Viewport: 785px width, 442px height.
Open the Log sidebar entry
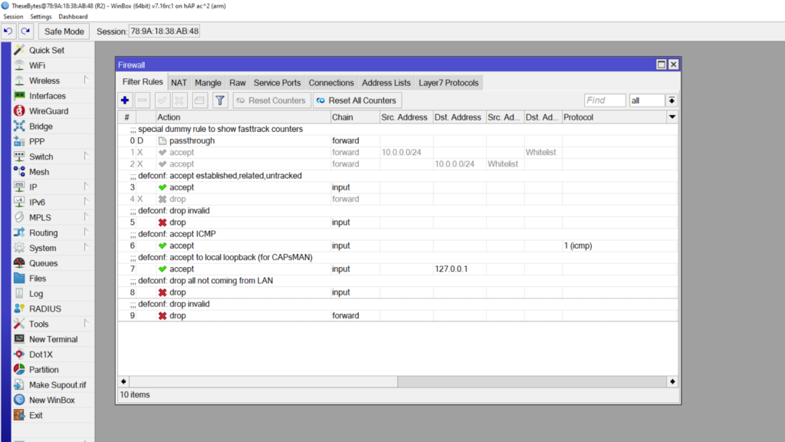pyautogui.click(x=36, y=294)
